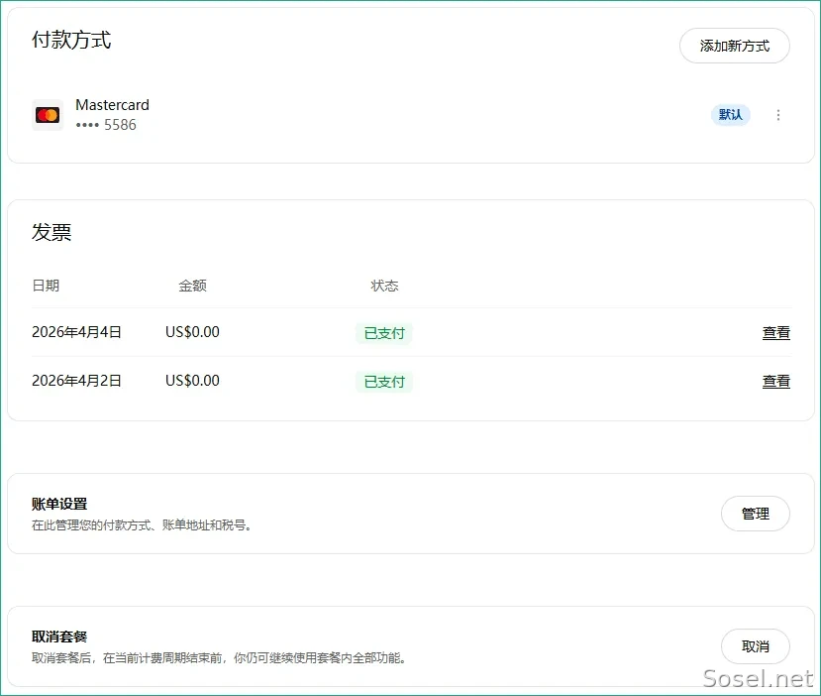Viewport: 821px width, 696px height.
Task: Click the billing settings description text
Action: [142, 524]
